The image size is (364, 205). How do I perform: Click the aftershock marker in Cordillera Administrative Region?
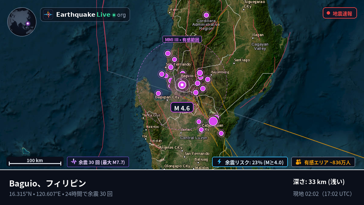206,15
